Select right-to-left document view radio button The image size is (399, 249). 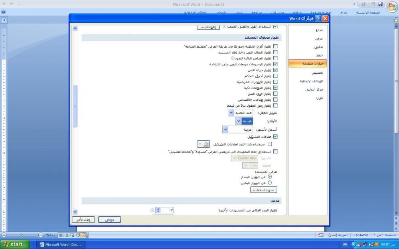pyautogui.click(x=270, y=176)
